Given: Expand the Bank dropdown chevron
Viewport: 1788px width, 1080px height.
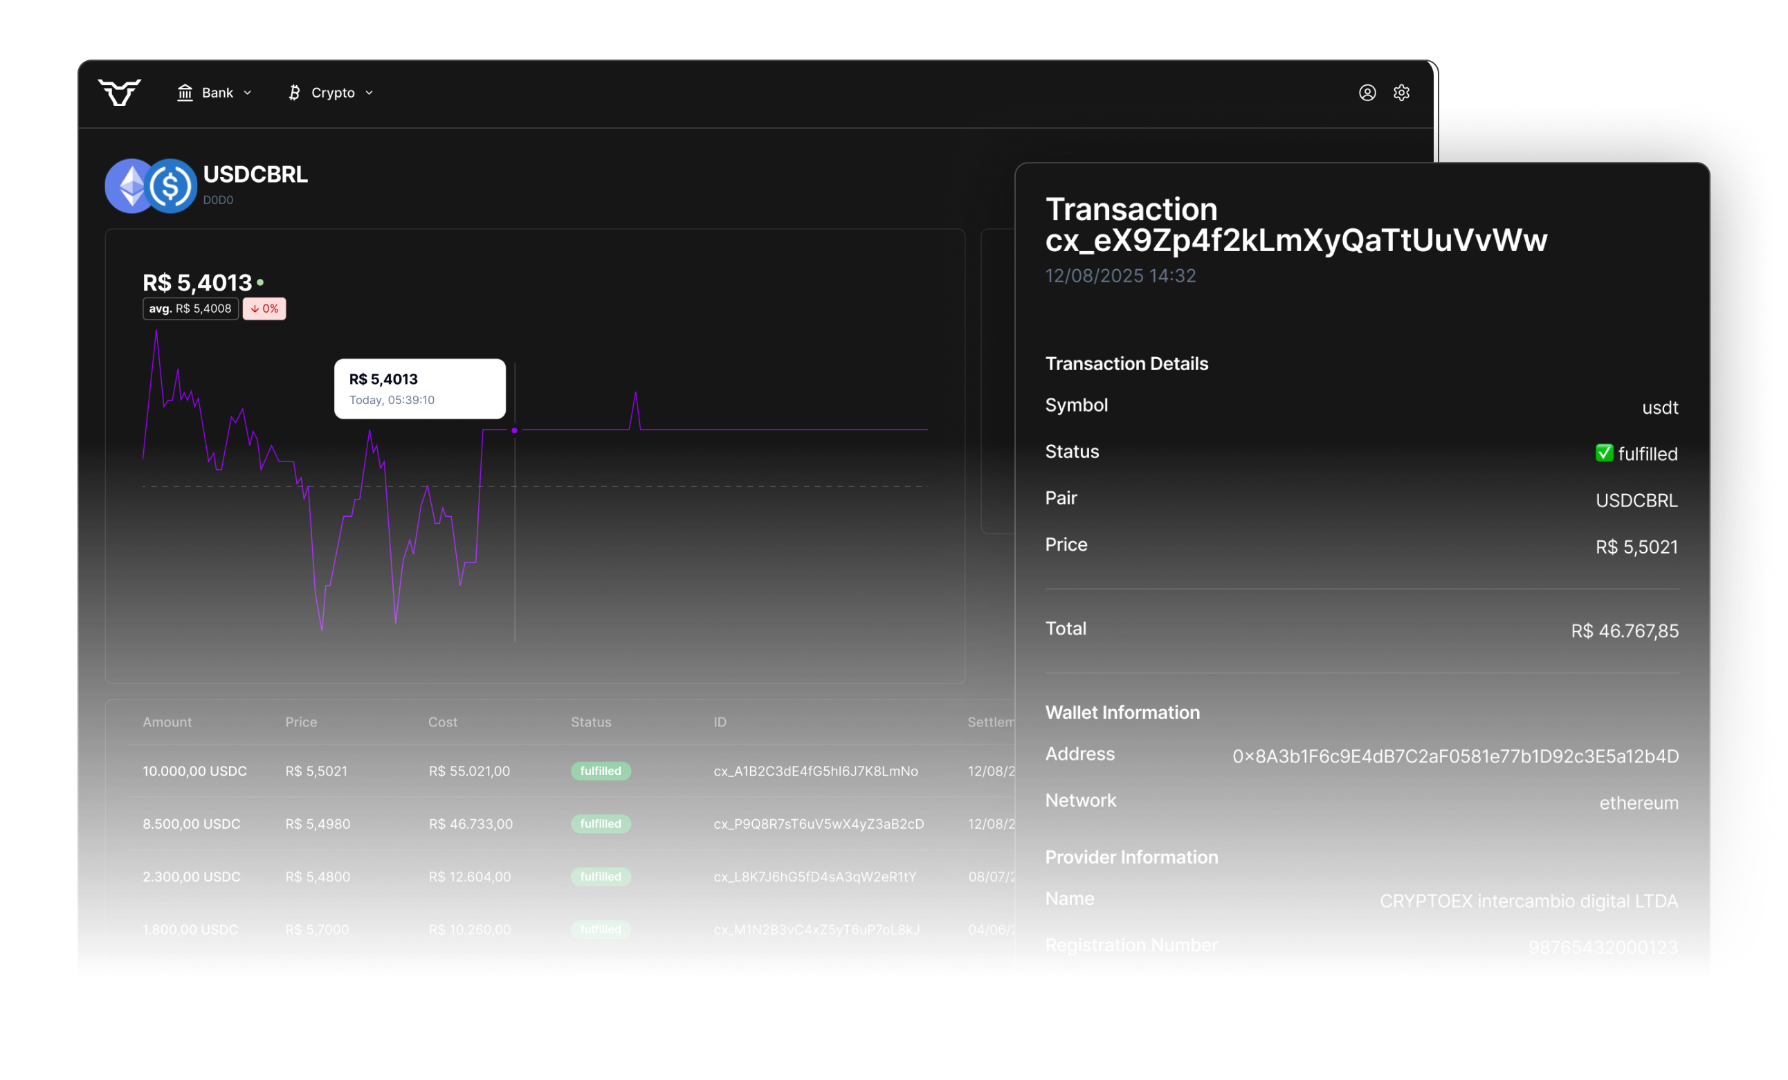Looking at the screenshot, I should tap(248, 93).
